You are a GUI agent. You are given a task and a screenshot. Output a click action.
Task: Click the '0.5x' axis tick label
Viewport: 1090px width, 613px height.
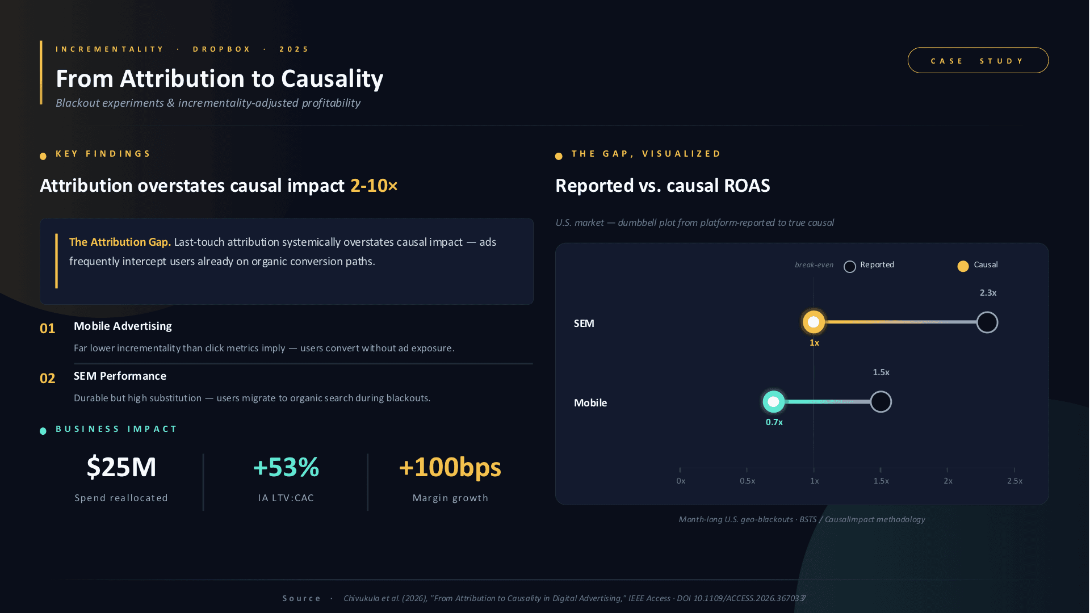pos(747,481)
